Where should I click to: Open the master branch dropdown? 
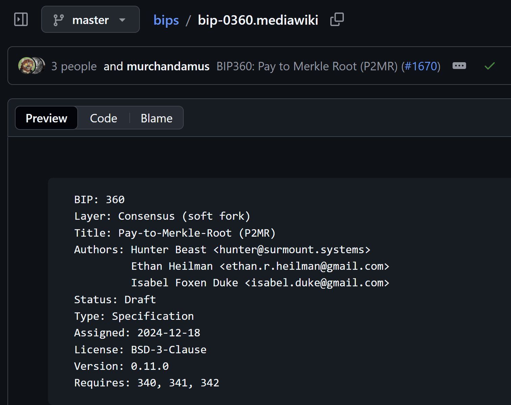(91, 20)
